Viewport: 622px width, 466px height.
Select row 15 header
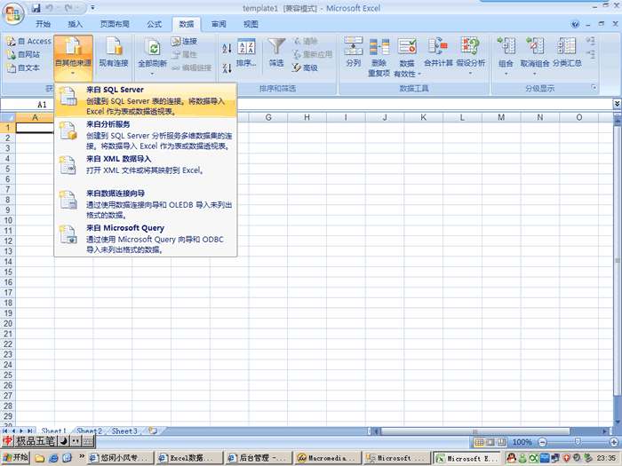[x=7, y=272]
